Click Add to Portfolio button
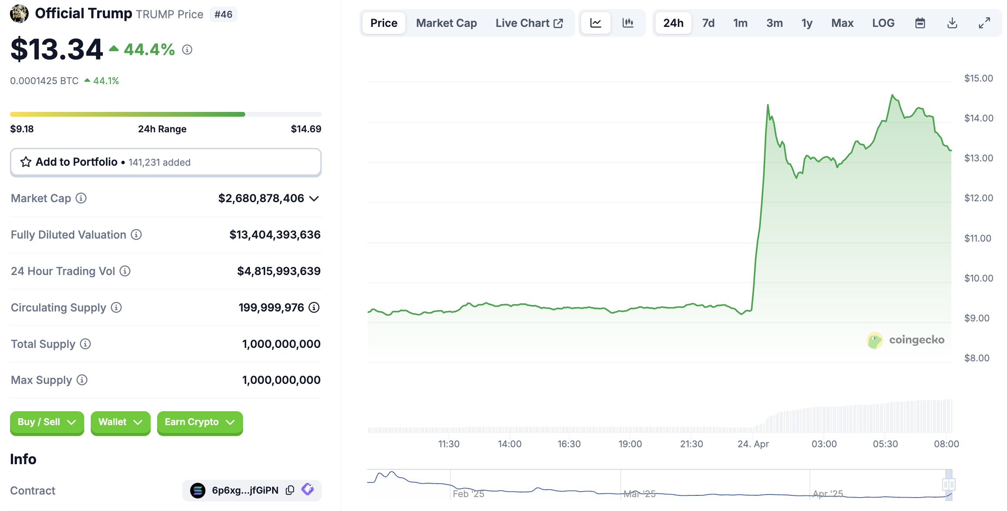The image size is (1007, 511). [165, 162]
